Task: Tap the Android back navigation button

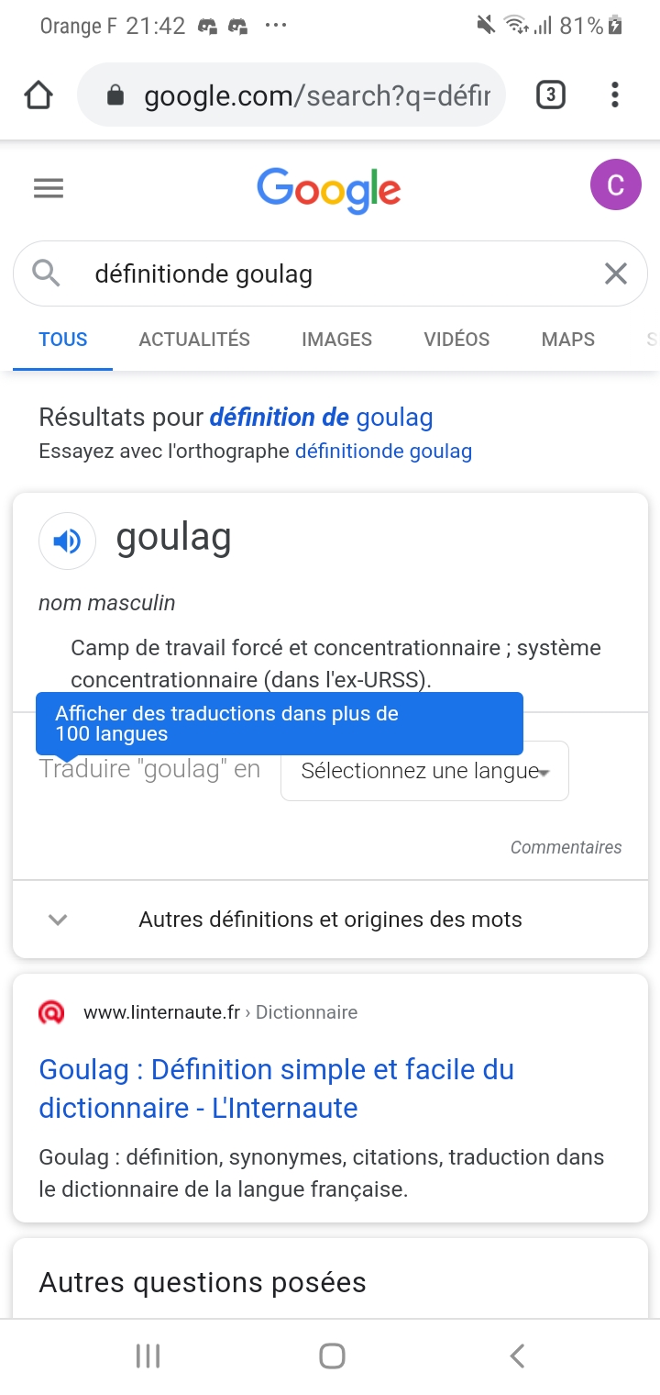Action: pos(517,1356)
